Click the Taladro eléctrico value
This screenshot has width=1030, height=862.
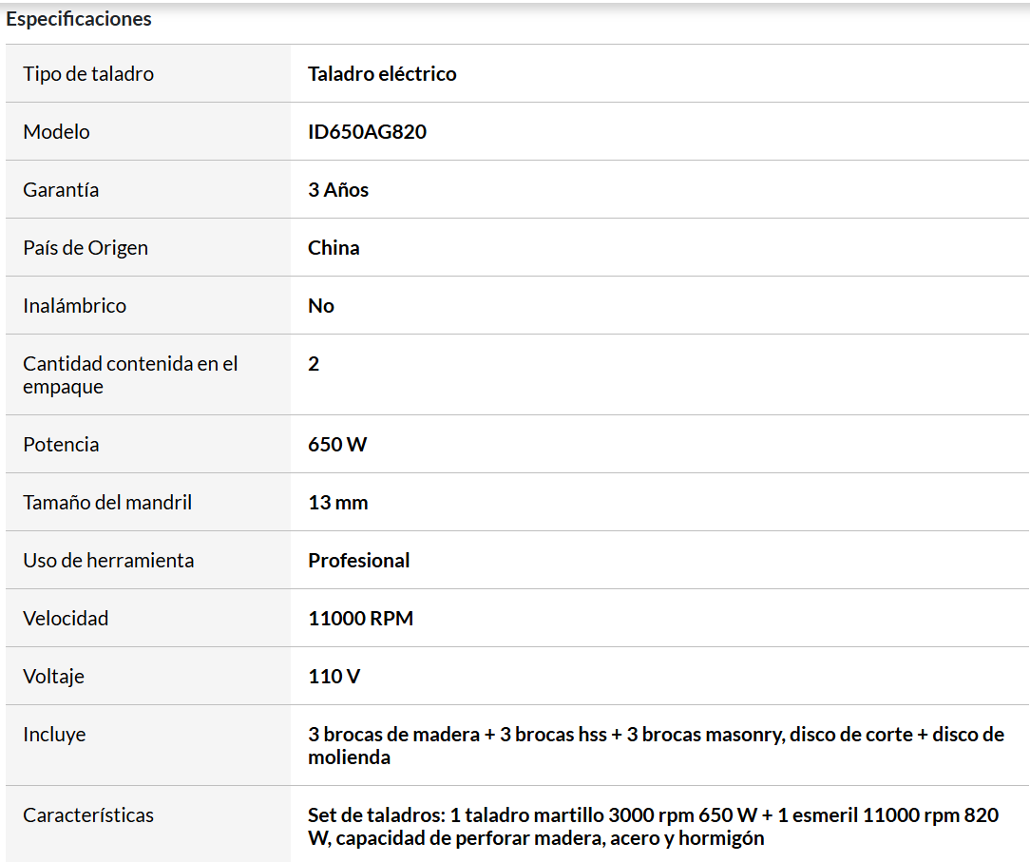tap(382, 73)
